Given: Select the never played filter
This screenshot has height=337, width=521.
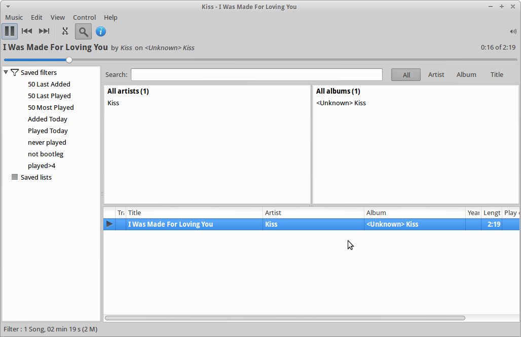Looking at the screenshot, I should (x=47, y=142).
